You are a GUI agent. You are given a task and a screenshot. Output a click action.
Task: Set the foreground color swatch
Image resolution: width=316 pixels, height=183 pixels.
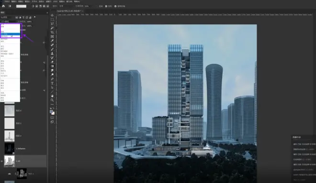pos(51,112)
